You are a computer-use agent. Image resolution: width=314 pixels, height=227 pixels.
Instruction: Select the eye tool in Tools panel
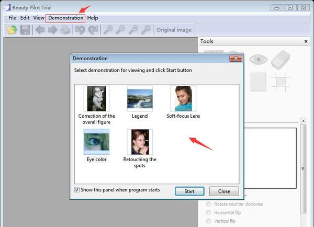tap(259, 60)
